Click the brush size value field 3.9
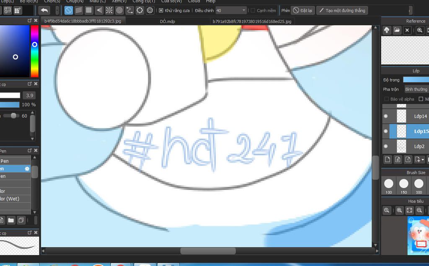The image size is (429, 266). pyautogui.click(x=30, y=95)
